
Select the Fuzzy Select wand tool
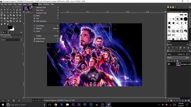11,10
